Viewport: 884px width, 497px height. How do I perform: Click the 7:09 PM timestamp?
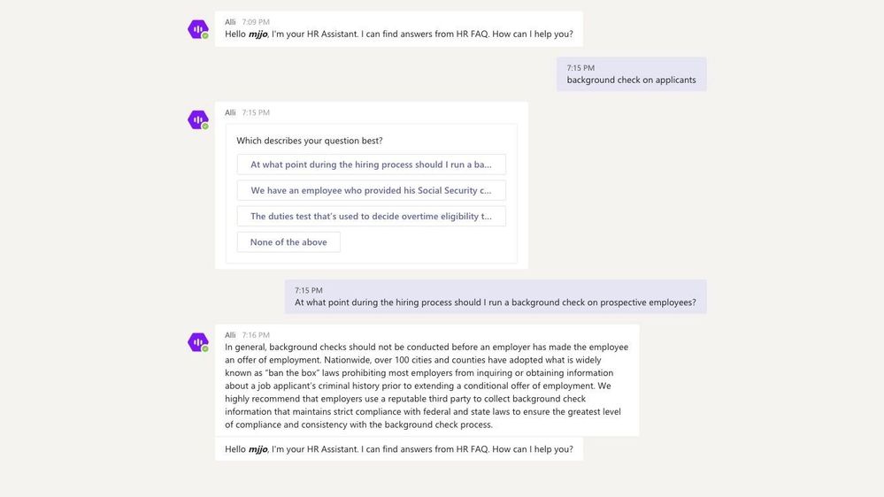click(x=256, y=22)
